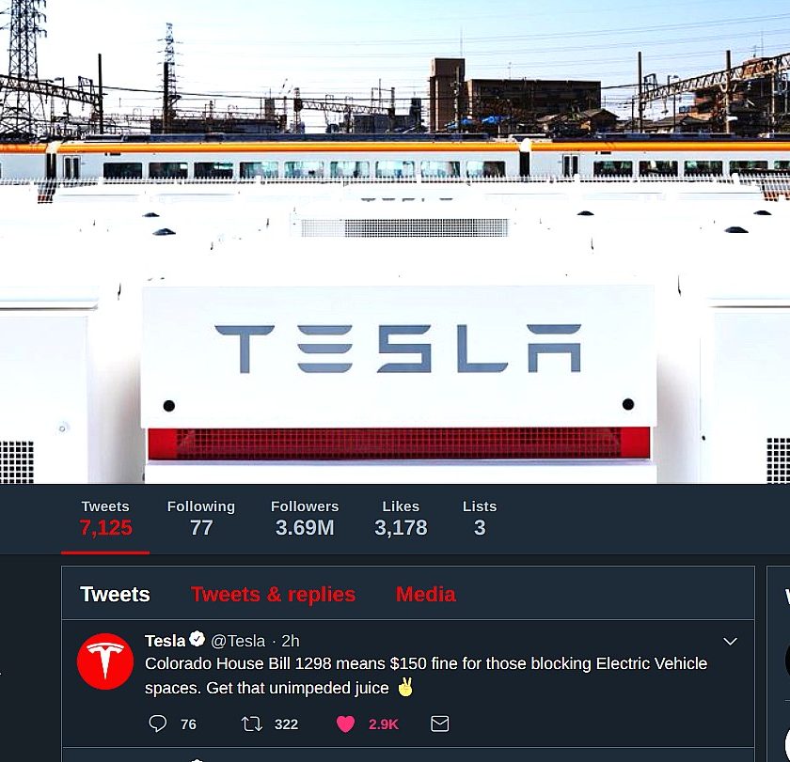Image resolution: width=790 pixels, height=762 pixels.
Task: Select the Tweets timeline tab
Action: pos(115,595)
